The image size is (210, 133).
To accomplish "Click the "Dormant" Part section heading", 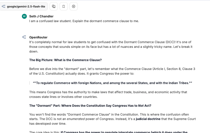I will point(90,106).
